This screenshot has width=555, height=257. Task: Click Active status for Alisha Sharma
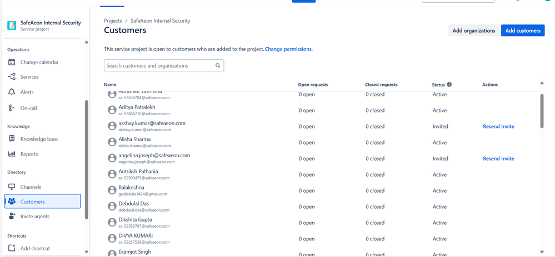(x=439, y=142)
